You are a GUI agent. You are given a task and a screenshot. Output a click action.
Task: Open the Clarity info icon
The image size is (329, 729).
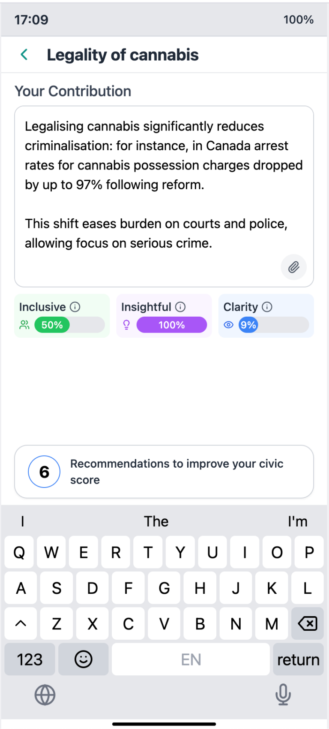(267, 307)
